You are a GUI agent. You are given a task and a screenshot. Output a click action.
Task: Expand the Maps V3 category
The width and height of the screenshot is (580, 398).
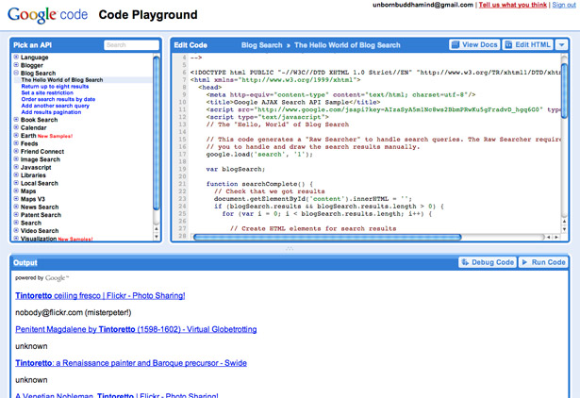click(16, 199)
